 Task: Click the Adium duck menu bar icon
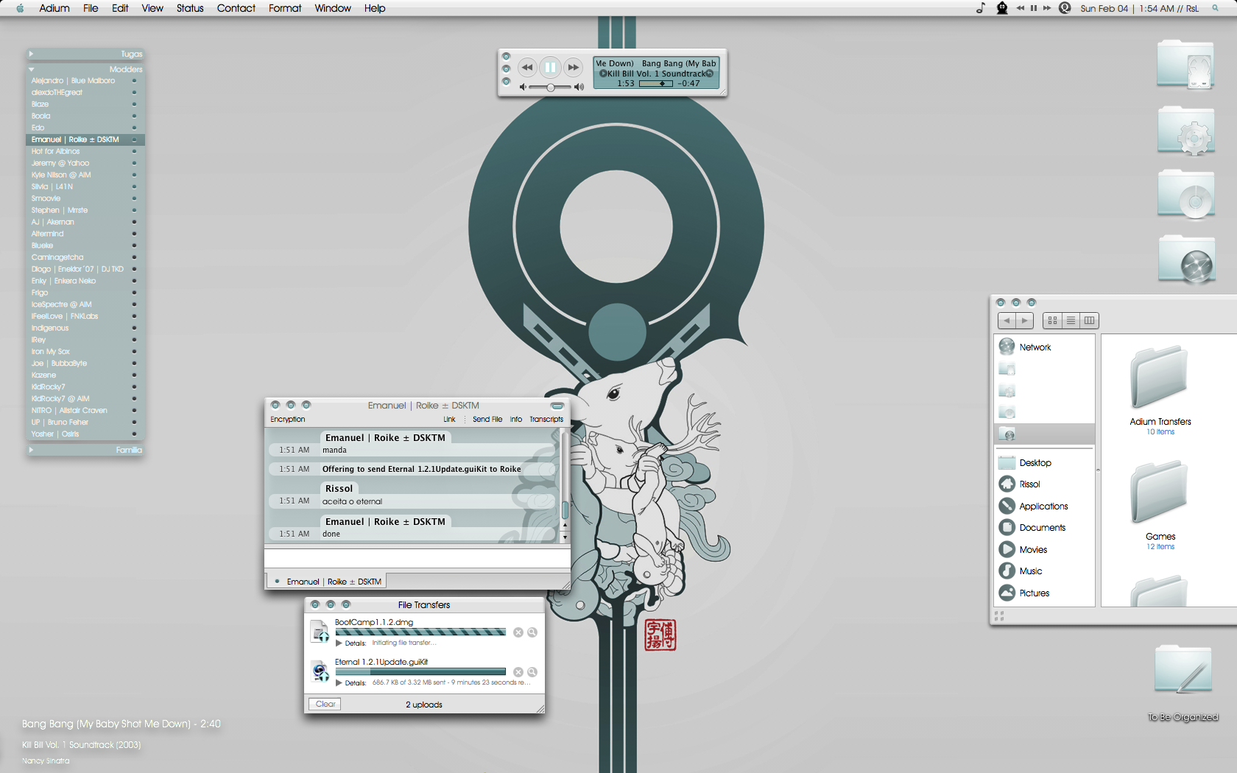1002,8
